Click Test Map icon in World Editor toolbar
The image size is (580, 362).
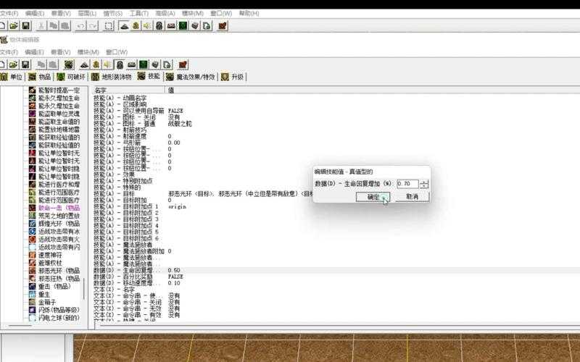tap(223, 26)
